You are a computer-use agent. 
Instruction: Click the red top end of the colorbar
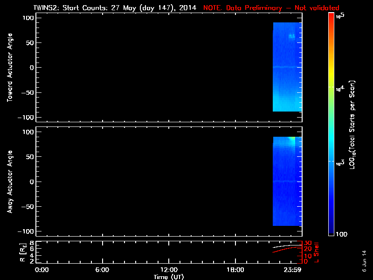pyautogui.click(x=332, y=17)
